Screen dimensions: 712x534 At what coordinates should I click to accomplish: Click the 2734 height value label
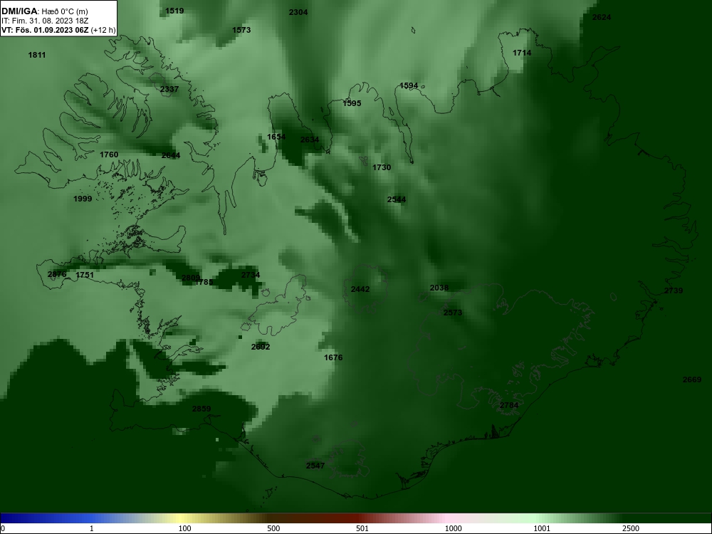click(x=251, y=275)
